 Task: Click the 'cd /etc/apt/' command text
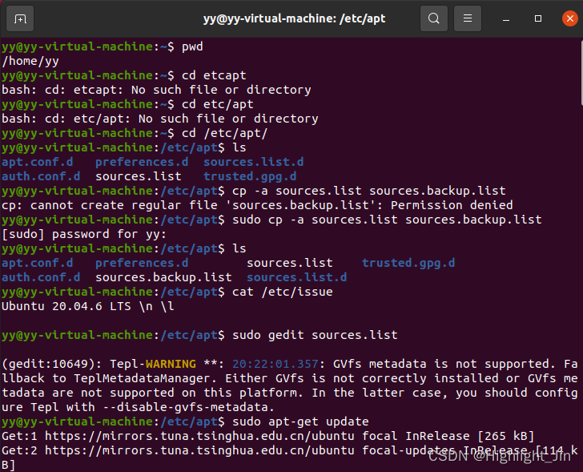coord(224,133)
